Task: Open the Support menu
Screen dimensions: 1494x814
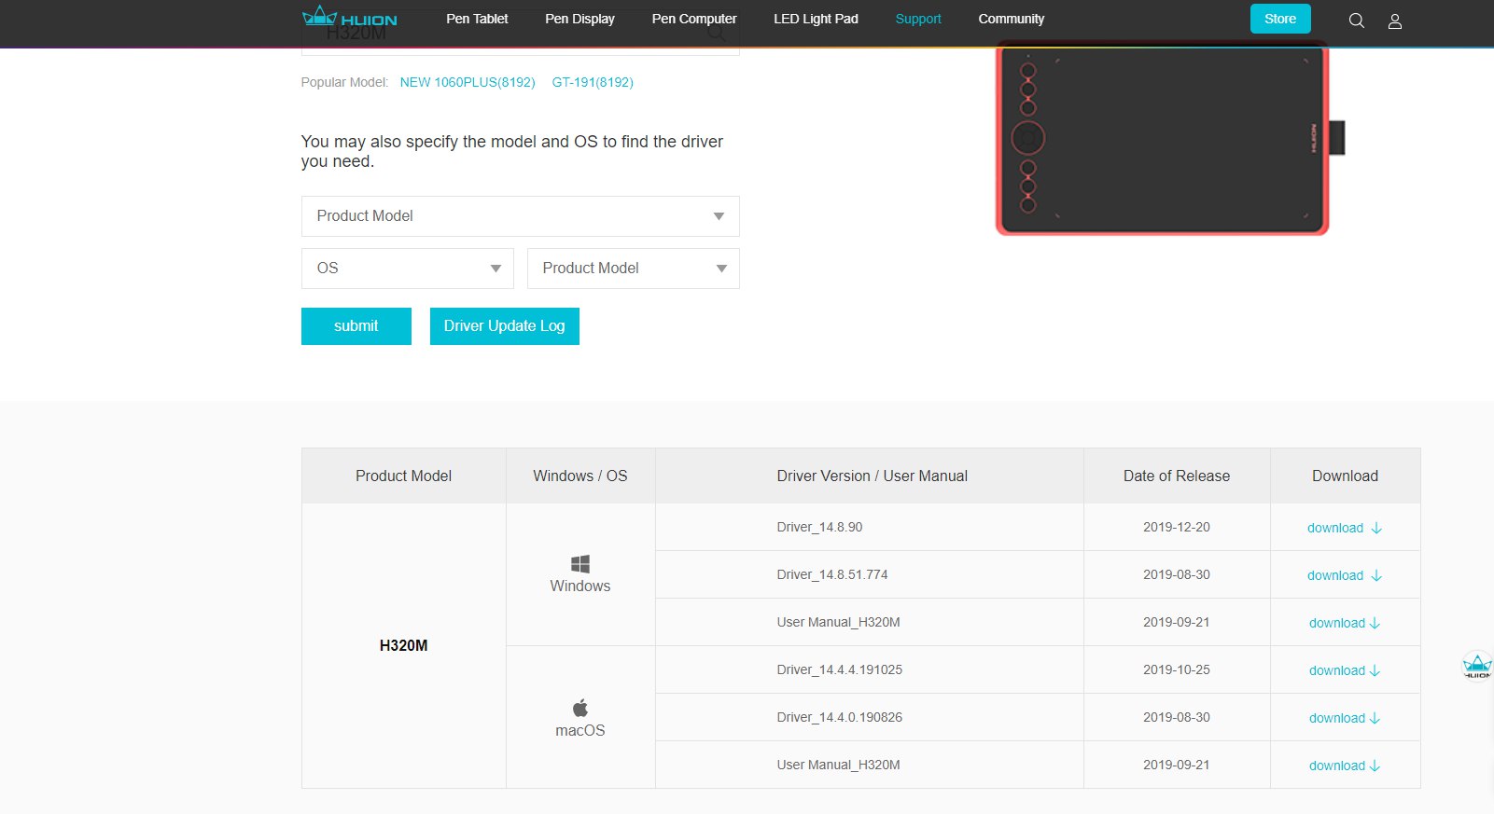Action: point(918,19)
